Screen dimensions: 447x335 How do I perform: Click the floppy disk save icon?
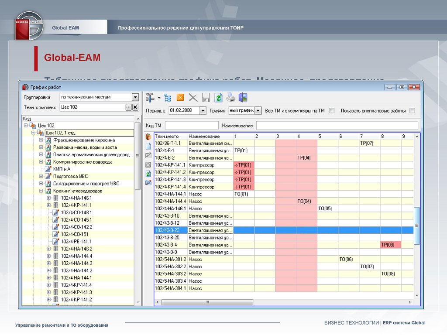click(x=206, y=98)
